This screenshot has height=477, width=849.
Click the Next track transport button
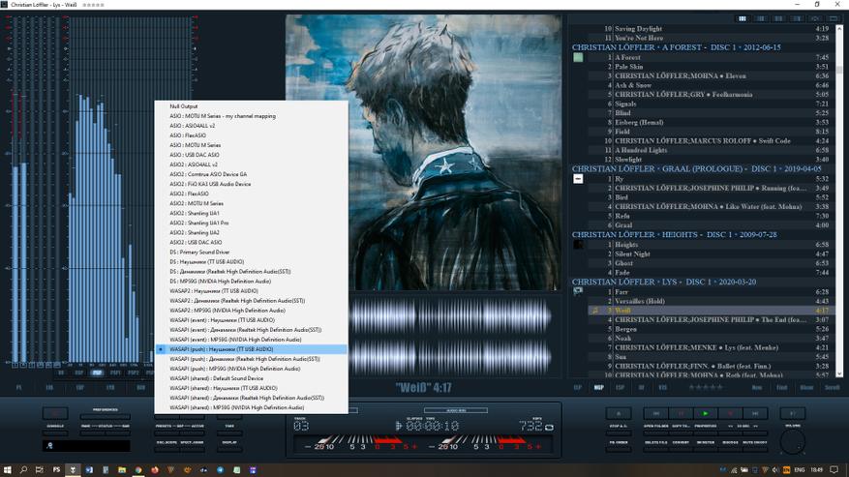click(755, 414)
